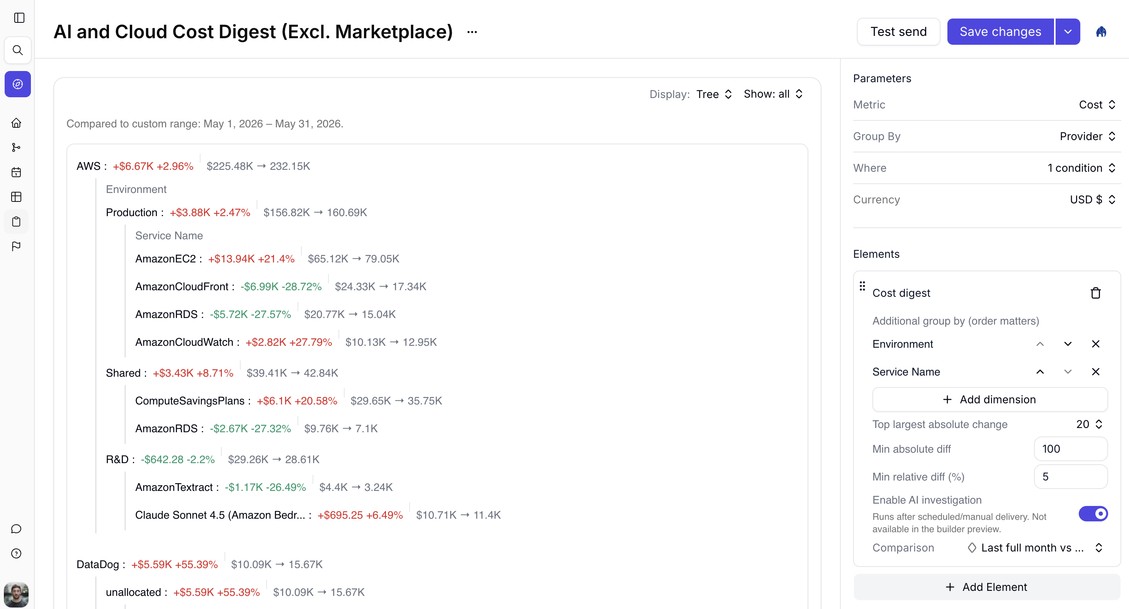Open the Currency USD $ dropdown
This screenshot has height=609, width=1129.
(x=1092, y=200)
